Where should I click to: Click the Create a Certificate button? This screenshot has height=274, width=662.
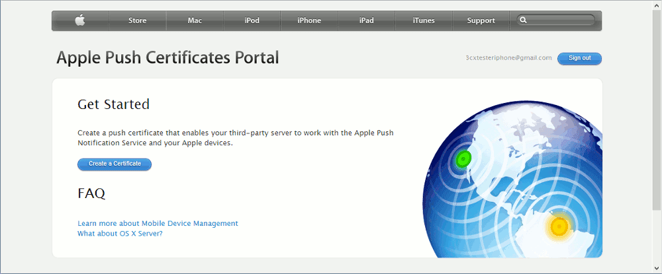[115, 164]
